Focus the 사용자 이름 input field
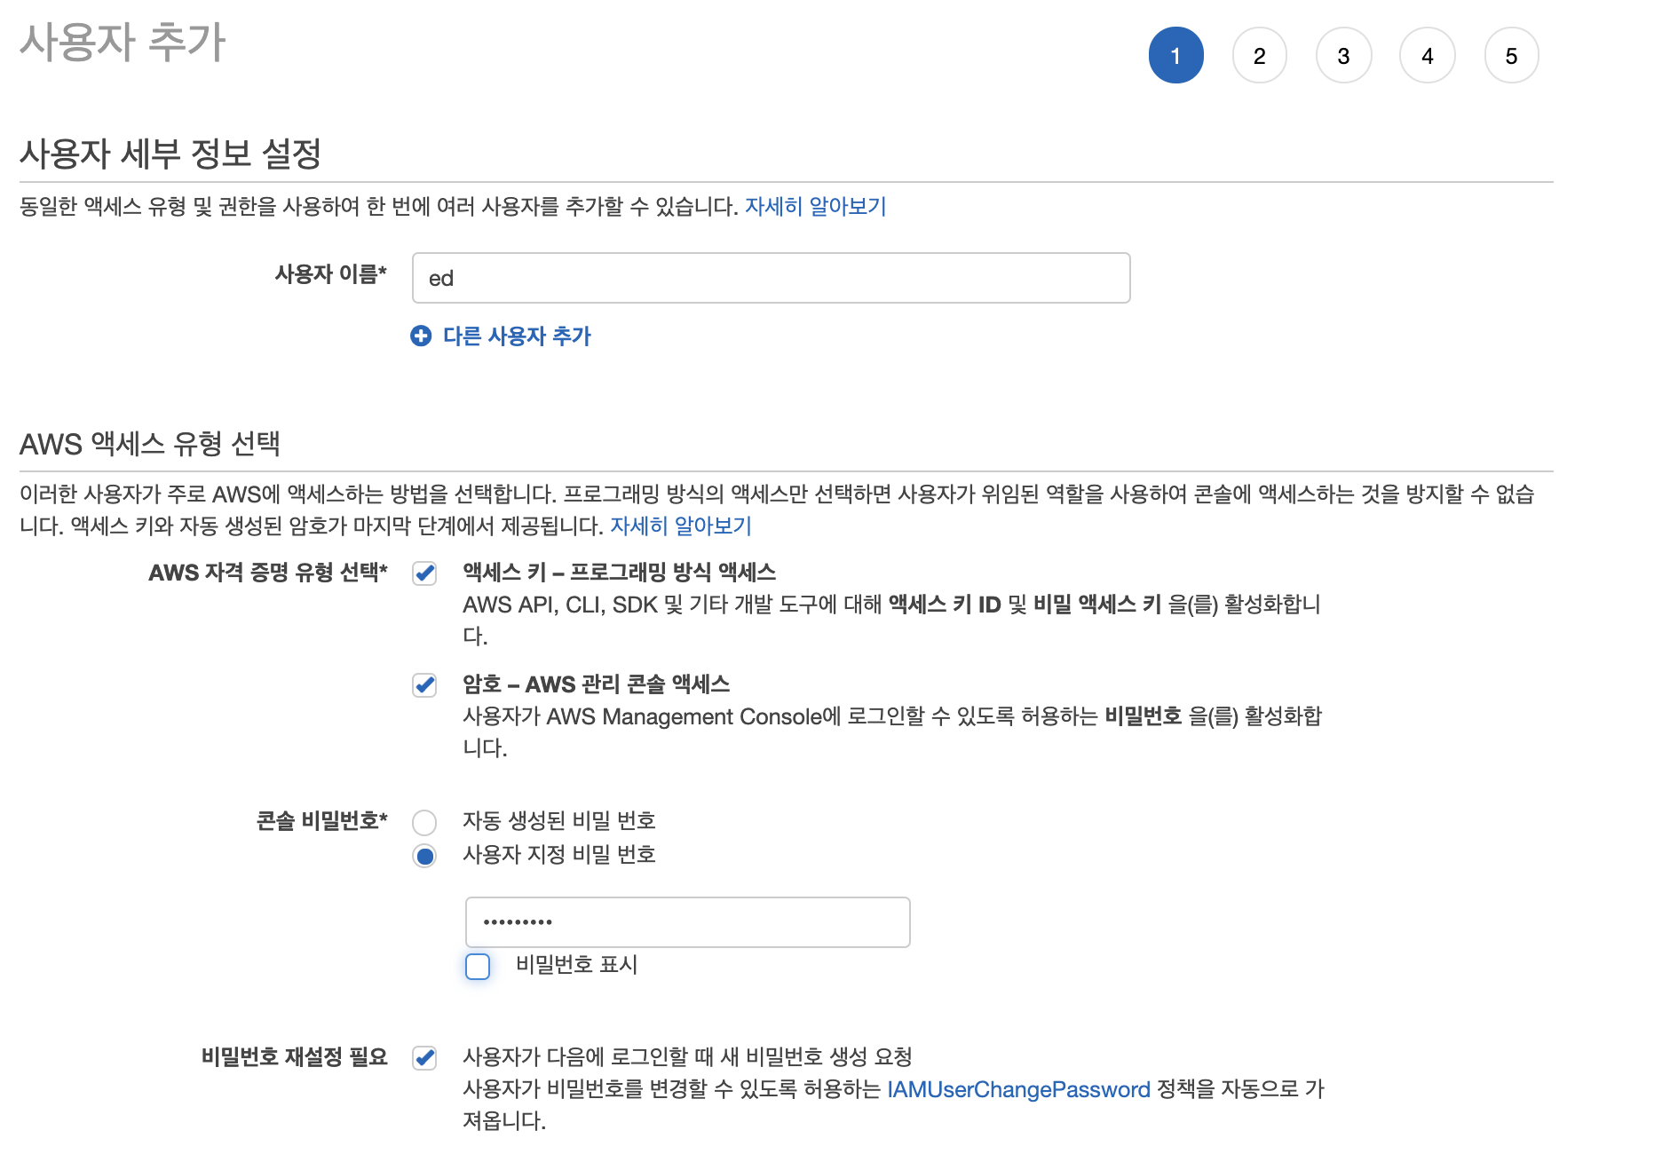1662x1170 pixels. tap(771, 278)
